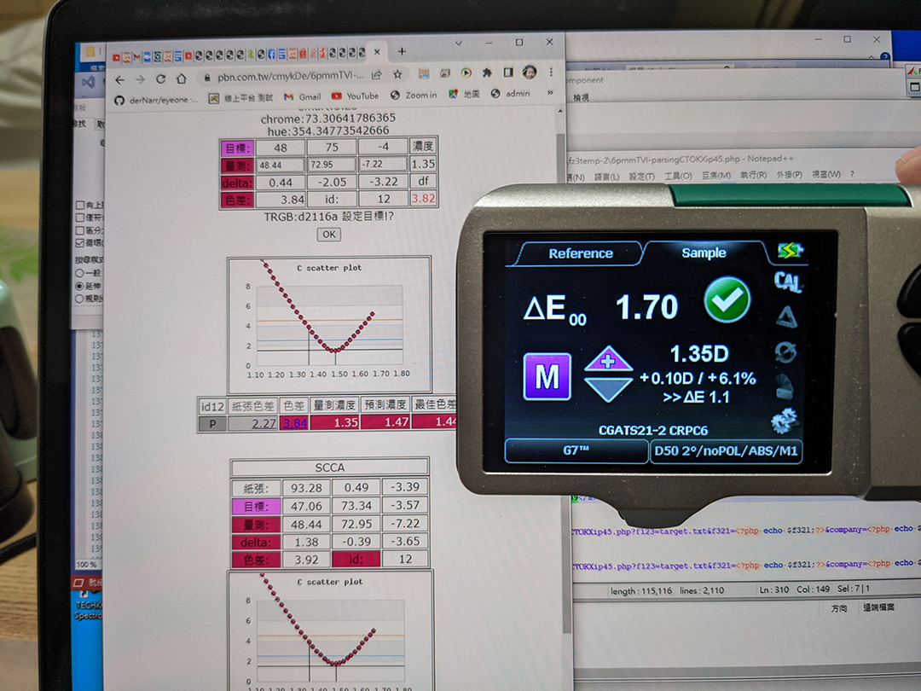Open the Chrome profile avatar
The width and height of the screenshot is (921, 691).
click(x=530, y=72)
